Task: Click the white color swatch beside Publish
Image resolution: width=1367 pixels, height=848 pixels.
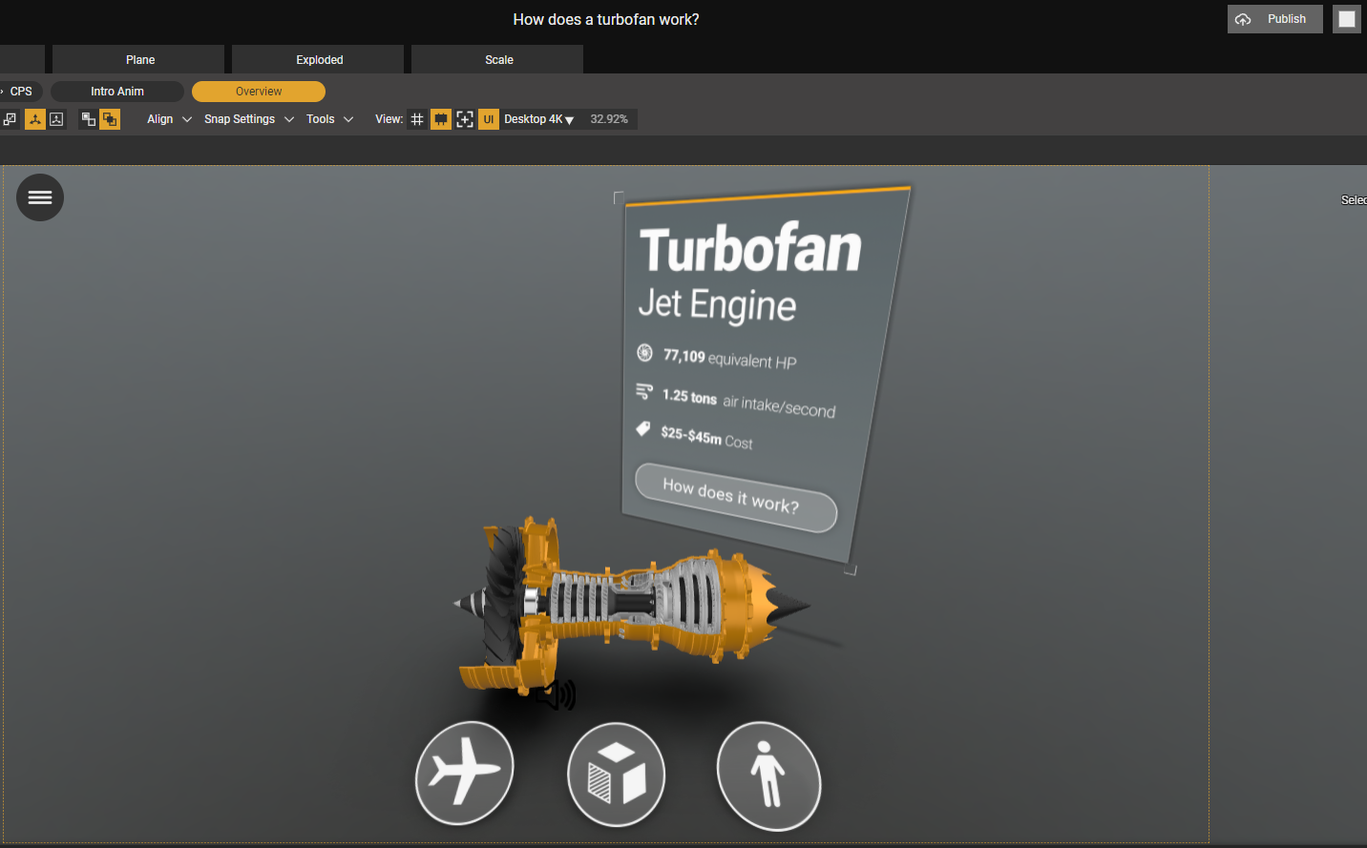Action: [1346, 19]
